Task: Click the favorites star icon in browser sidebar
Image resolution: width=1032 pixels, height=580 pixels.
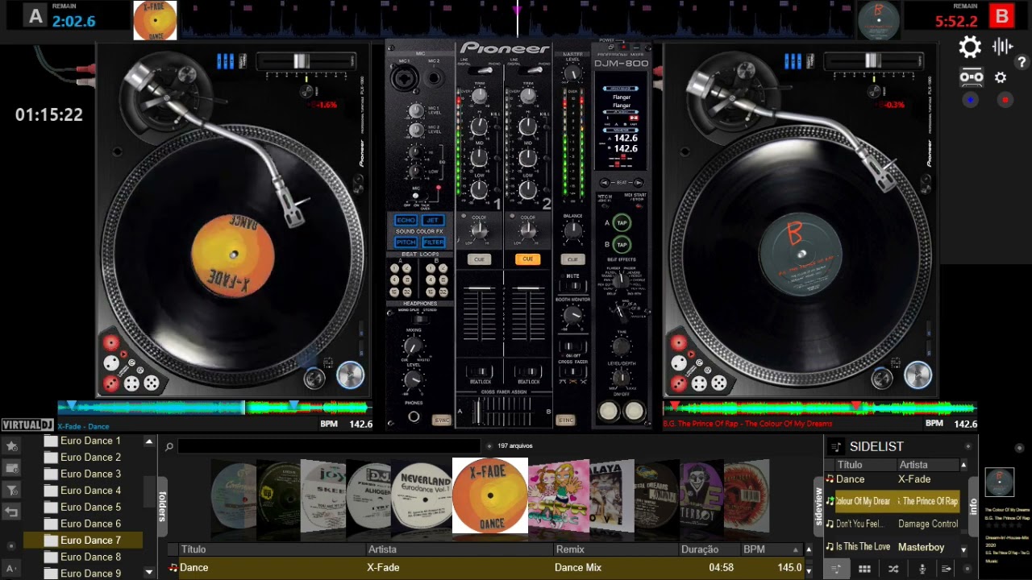Action: click(11, 445)
